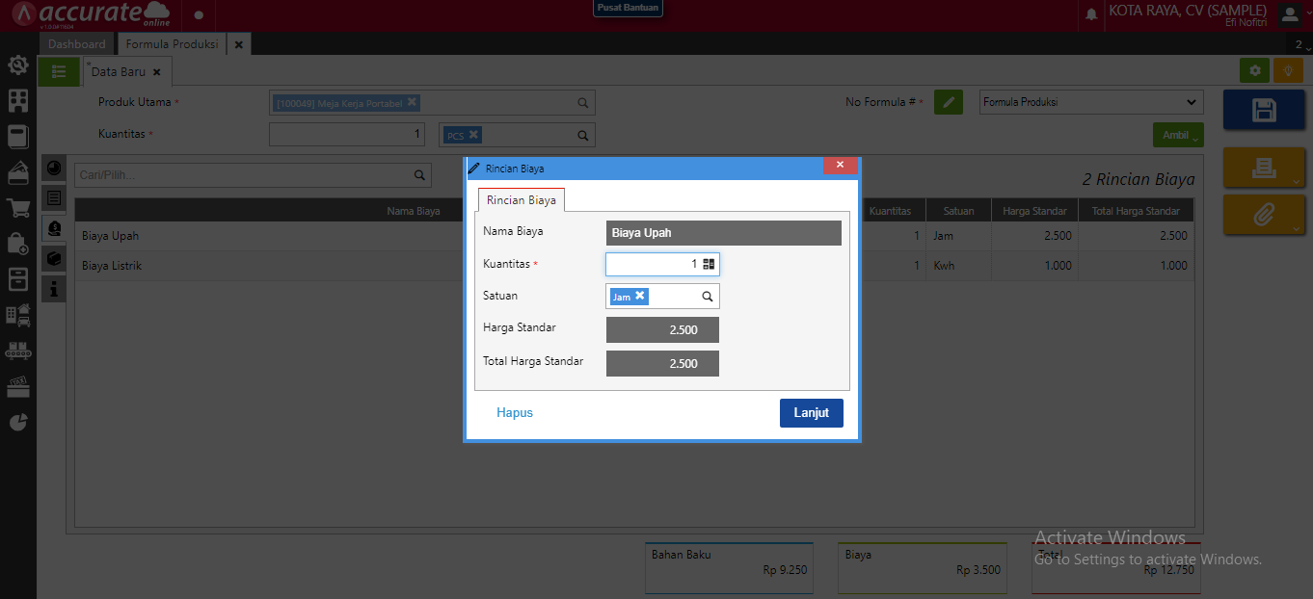Remove the Meja Kerja Portabel product tag
This screenshot has width=1313, height=599.
pyautogui.click(x=412, y=102)
